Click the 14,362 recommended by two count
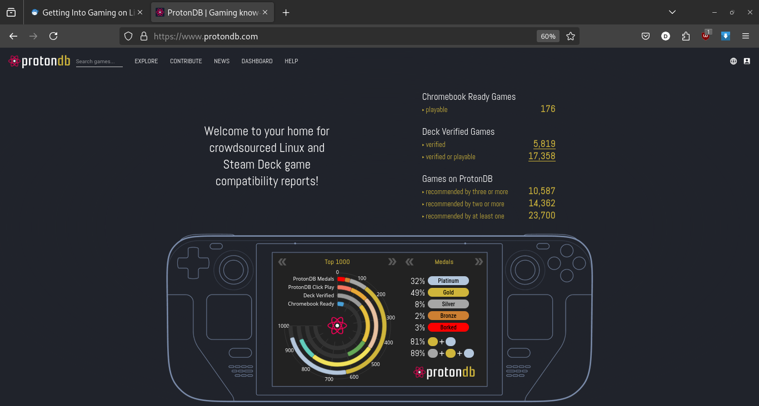The image size is (759, 406). click(x=542, y=203)
